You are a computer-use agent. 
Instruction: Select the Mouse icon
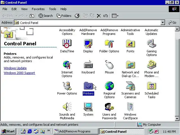tap(109, 65)
